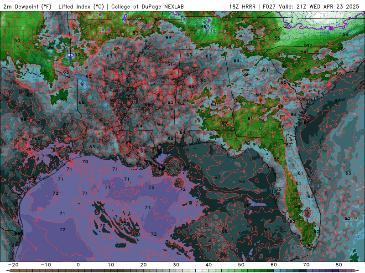Screen dimensions: 365x273
Task: Click the 46 dewpoint value on the map
Action: (204, 26)
